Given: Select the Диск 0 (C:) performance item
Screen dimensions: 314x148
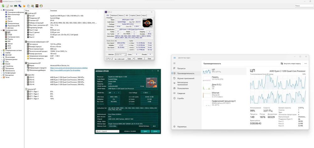Looking at the screenshot, I should tap(224, 86).
